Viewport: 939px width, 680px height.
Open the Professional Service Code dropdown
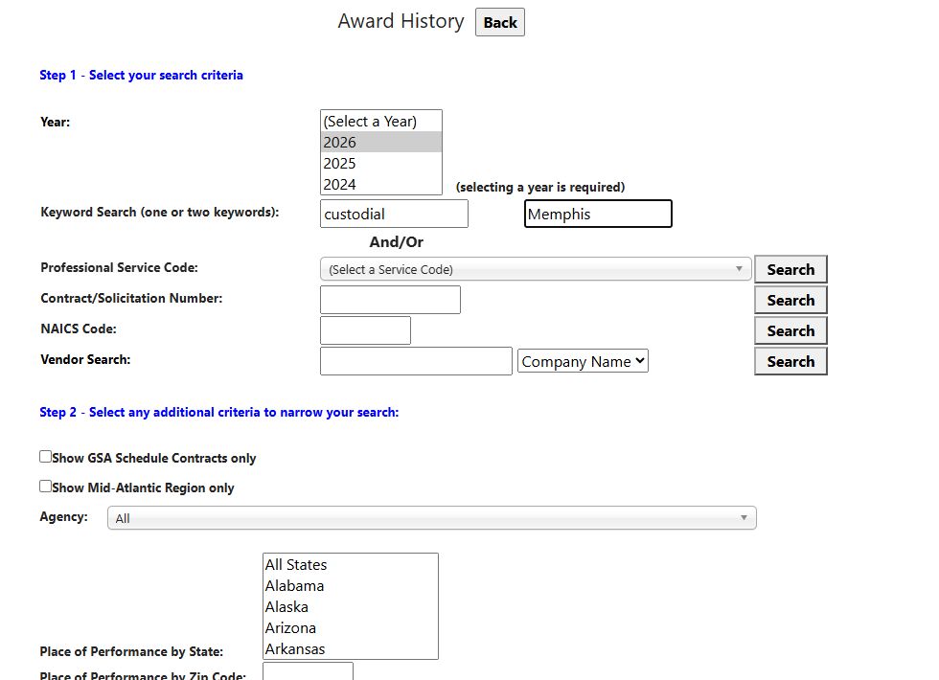click(536, 269)
